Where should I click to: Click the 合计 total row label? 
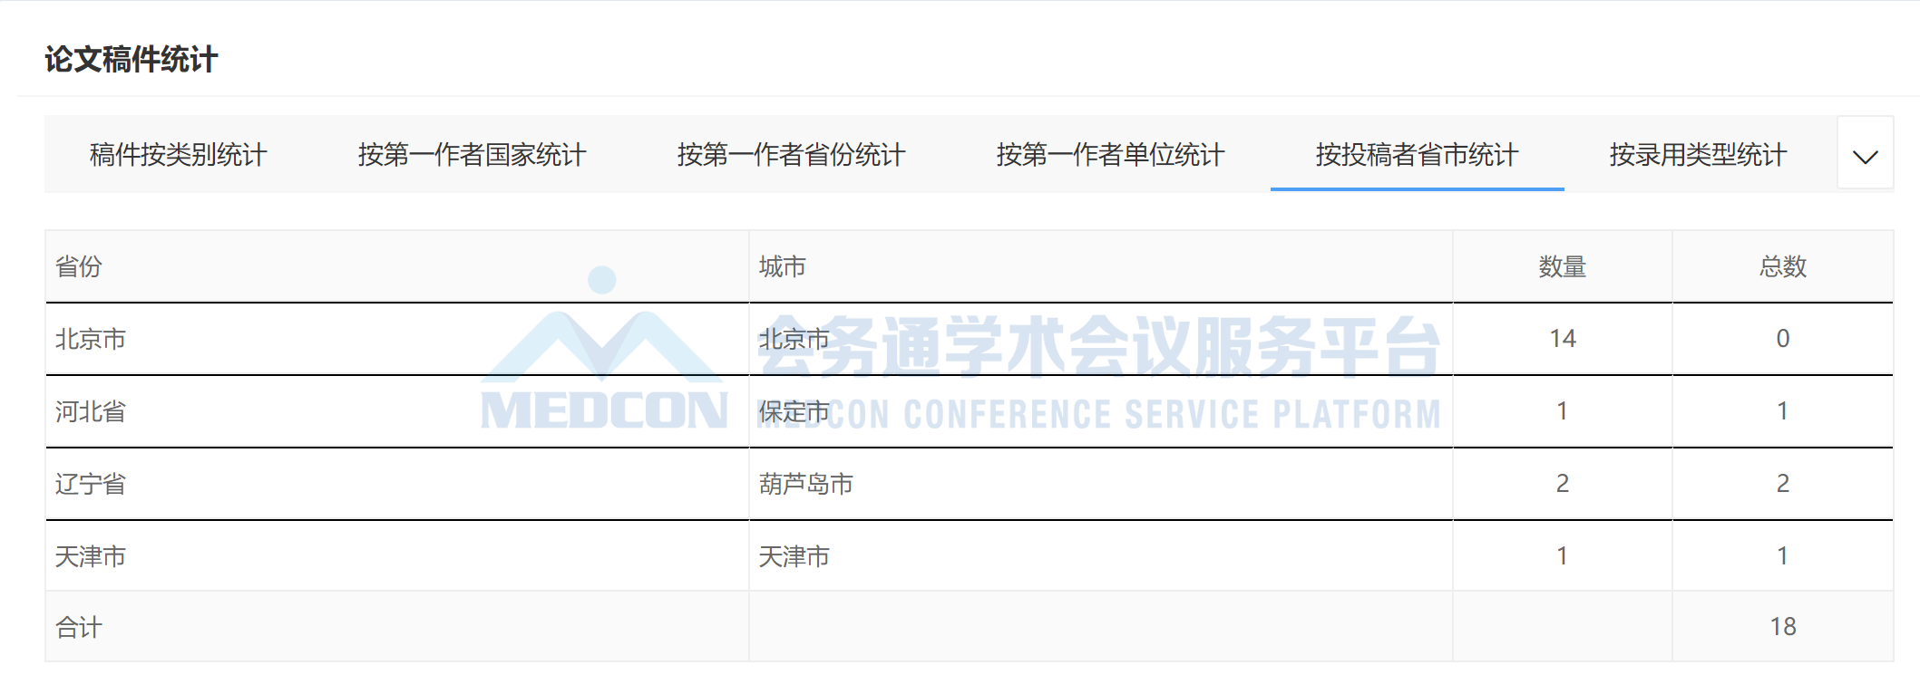point(397,626)
